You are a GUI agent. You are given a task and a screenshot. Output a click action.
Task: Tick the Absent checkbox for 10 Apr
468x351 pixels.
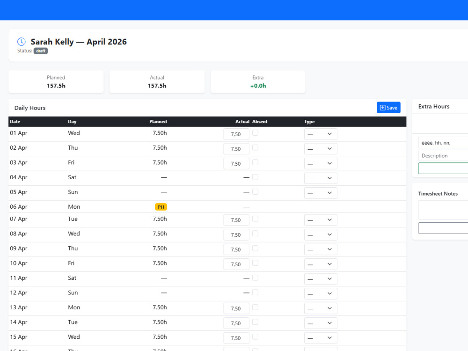255,263
